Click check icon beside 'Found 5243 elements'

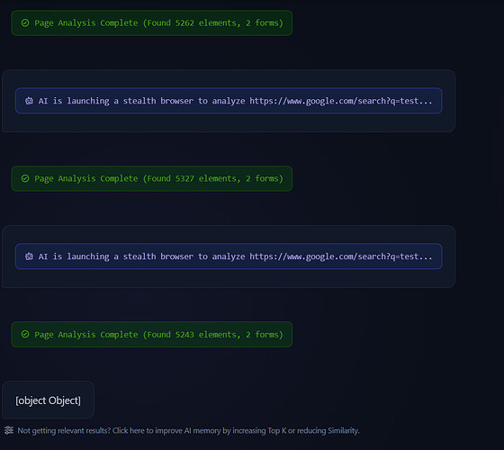(25, 334)
